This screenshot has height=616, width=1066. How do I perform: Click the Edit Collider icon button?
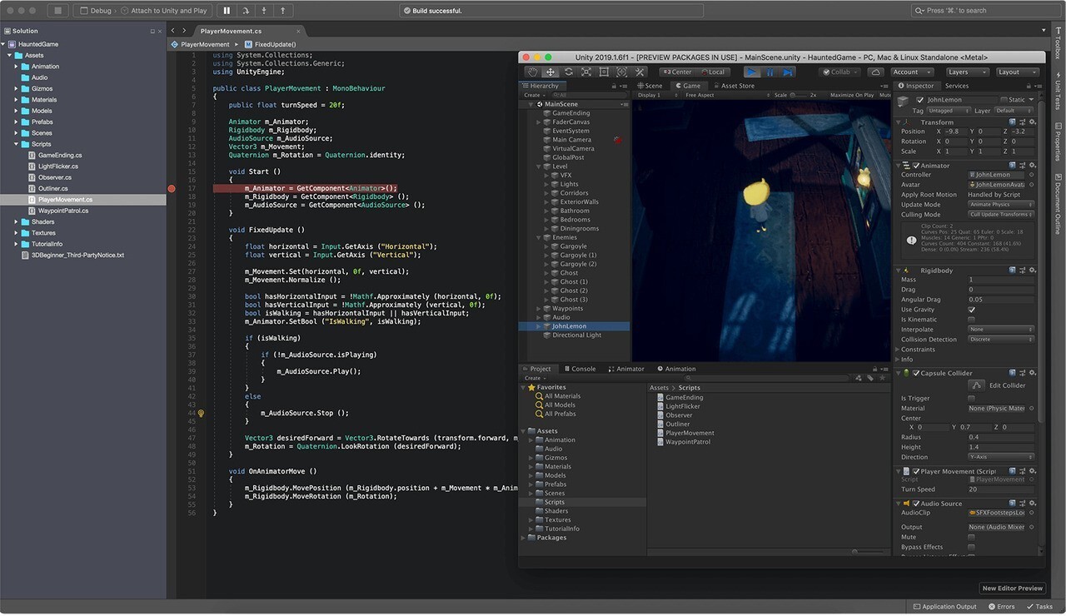976,385
